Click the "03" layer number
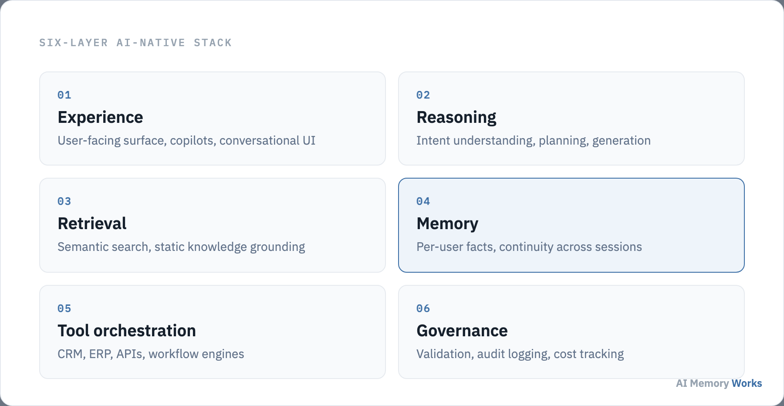Image resolution: width=784 pixels, height=406 pixels. coord(64,201)
